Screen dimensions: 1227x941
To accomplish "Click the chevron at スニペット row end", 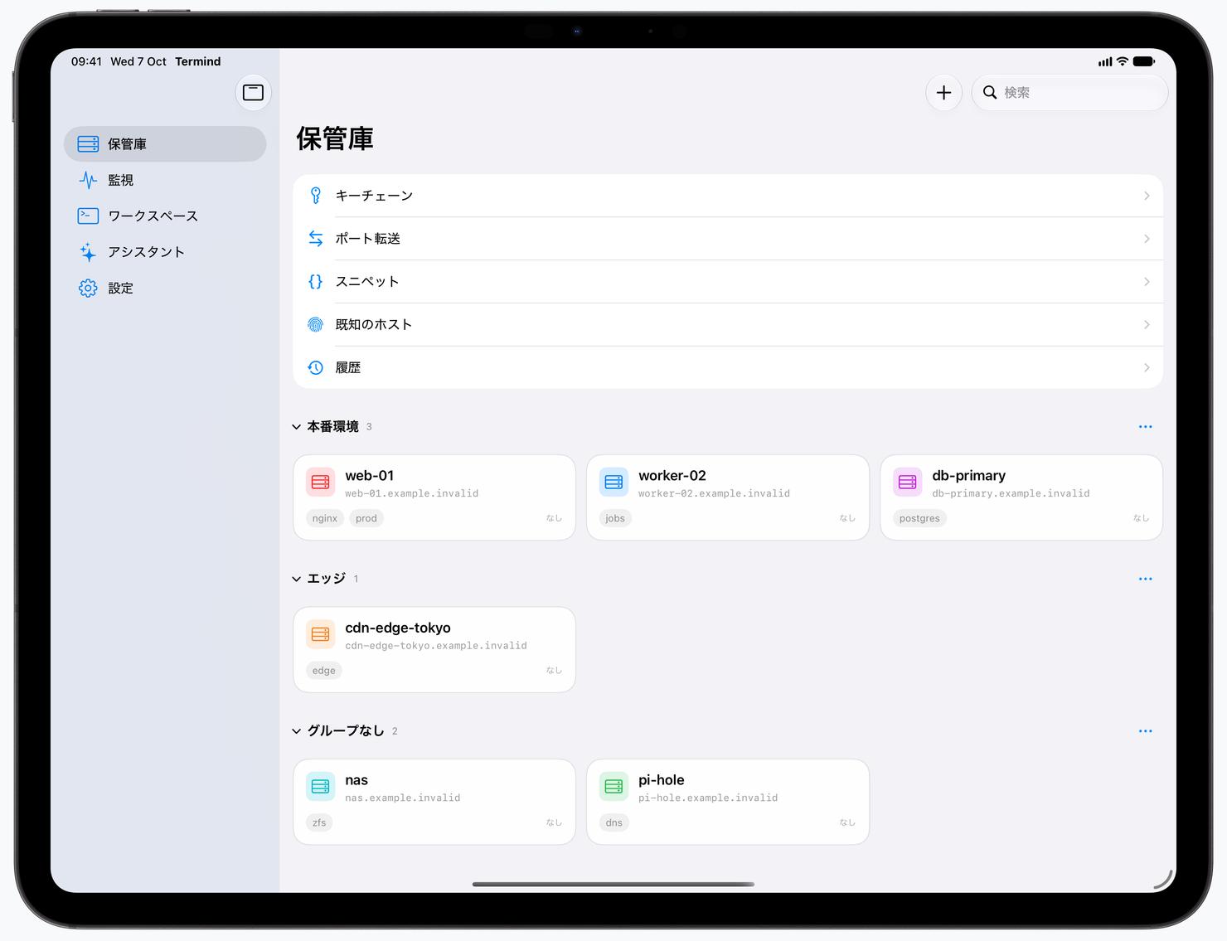I will click(x=1147, y=282).
